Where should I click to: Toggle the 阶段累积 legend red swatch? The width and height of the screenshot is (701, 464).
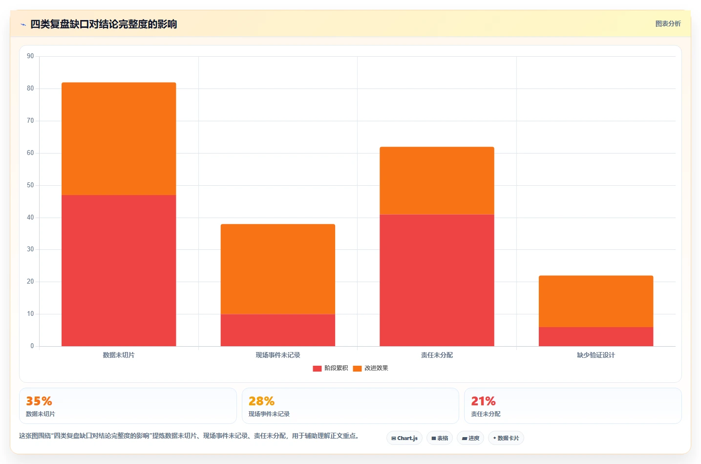pyautogui.click(x=317, y=368)
